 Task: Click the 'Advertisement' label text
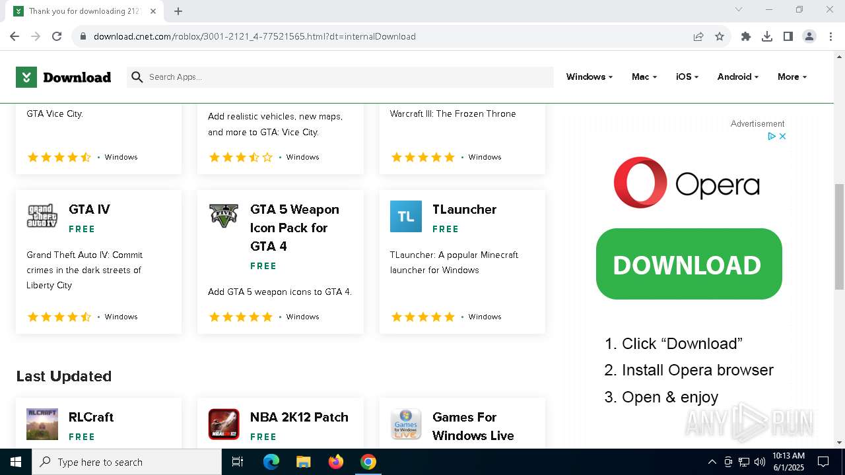coord(757,123)
